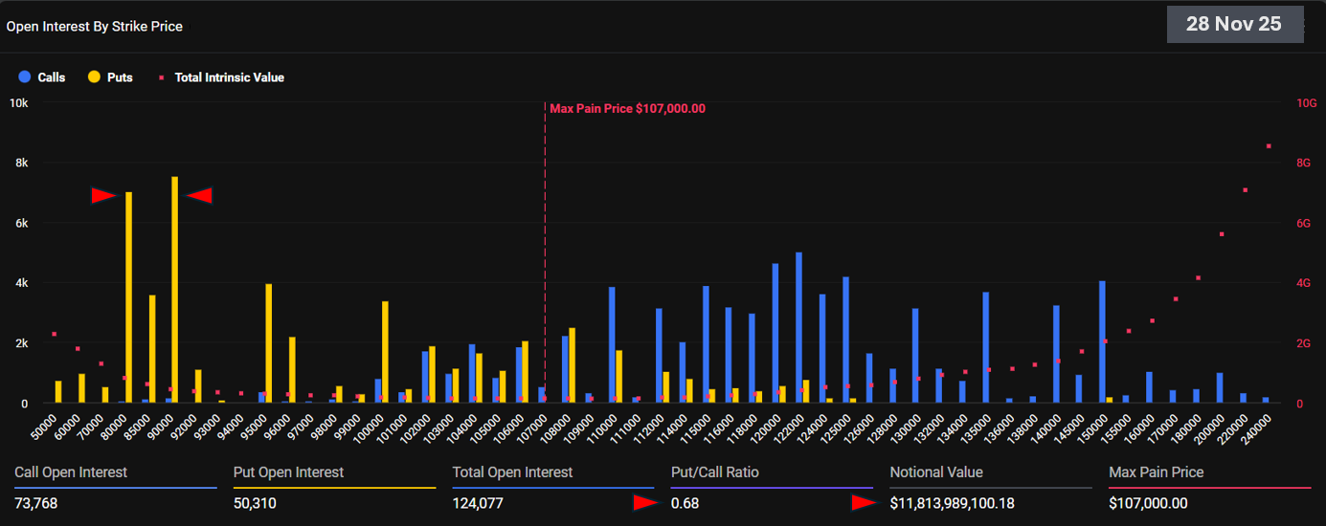The height and width of the screenshot is (526, 1326).
Task: Select the Put Open Interest stat panel
Action: 333,488
